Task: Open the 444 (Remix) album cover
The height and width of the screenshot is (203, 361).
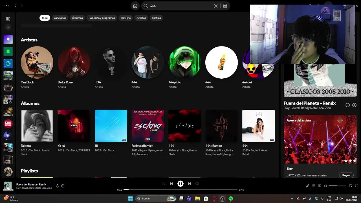Action: 221,126
